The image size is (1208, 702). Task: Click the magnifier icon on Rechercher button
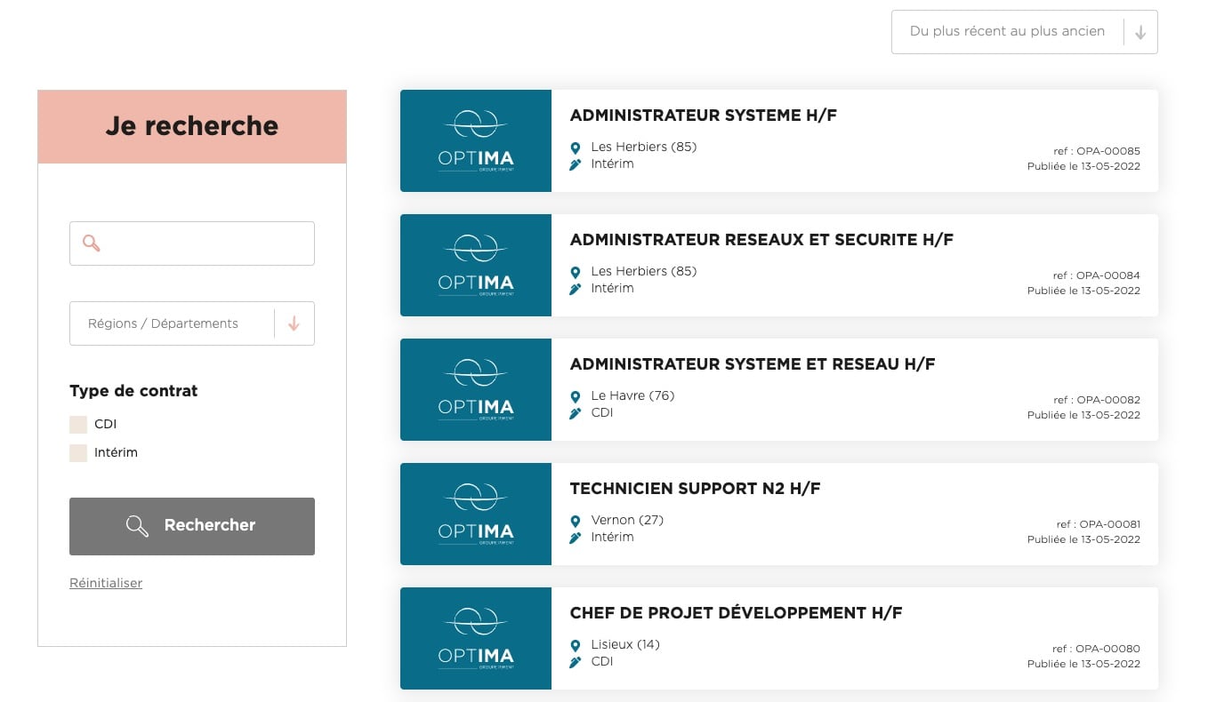coord(137,526)
